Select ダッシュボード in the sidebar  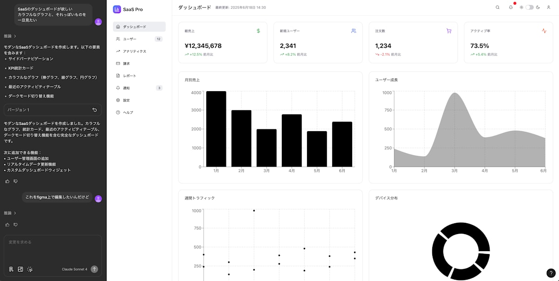(139, 27)
